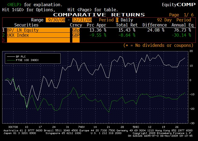198x141 pixels.
Task: Click the start date field 9/30/08
Action: 55,20
